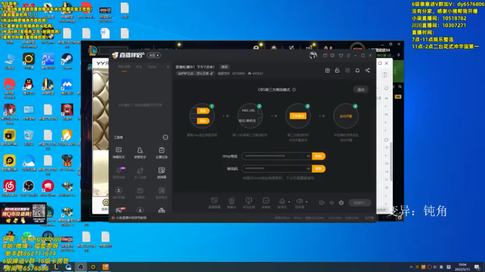Open the help icon beside the OBS mode title
485x272 pixels.
pos(294,89)
